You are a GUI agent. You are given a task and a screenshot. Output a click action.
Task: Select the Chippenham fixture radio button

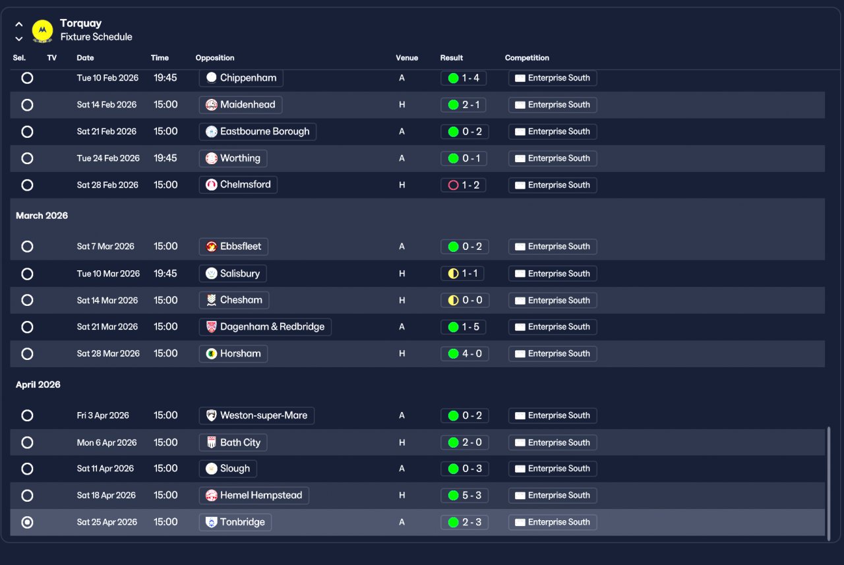point(27,78)
